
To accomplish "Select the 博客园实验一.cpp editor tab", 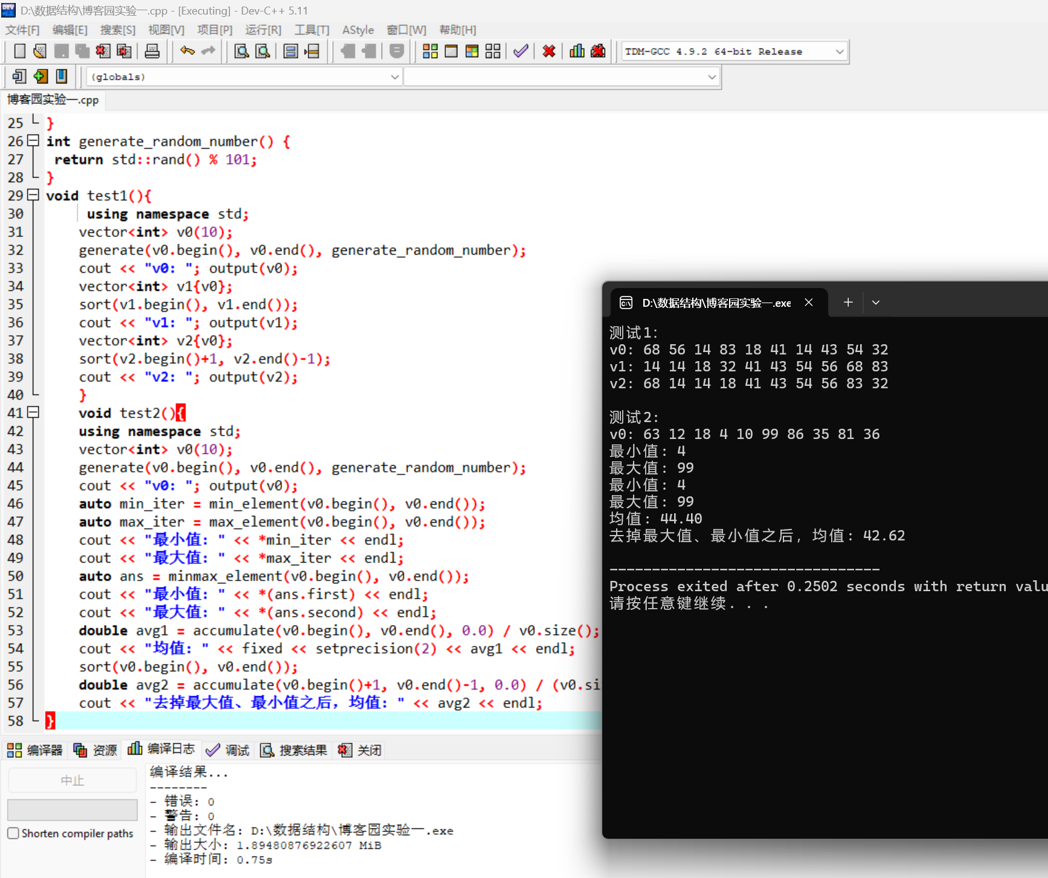I will 53,100.
